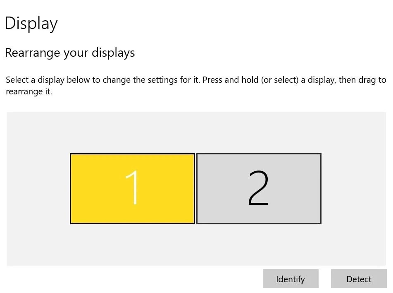The width and height of the screenshot is (393, 293).
Task: Choose the primary highlighted monitor box
Action: (x=132, y=189)
